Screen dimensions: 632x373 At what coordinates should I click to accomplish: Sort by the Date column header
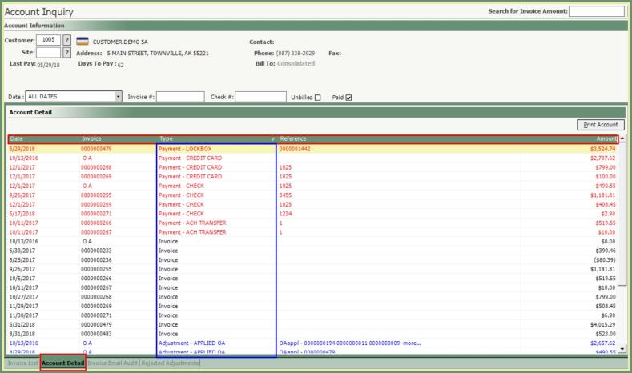click(17, 139)
